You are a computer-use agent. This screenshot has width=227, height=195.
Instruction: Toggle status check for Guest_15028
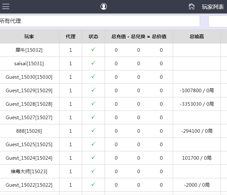[93, 104]
